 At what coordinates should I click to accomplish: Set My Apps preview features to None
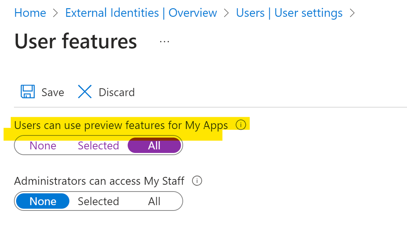[x=43, y=146]
